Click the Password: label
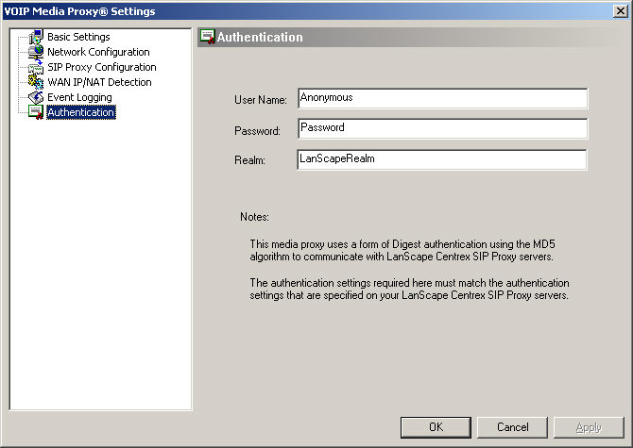The image size is (633, 448). click(x=257, y=131)
